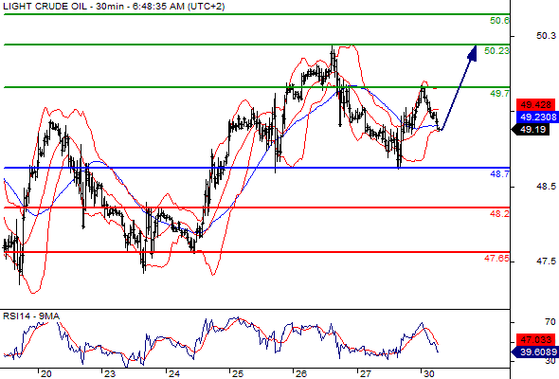This screenshot has height=379, width=559.
Task: Click the date marker 27 on time axis
Action: pos(365,373)
